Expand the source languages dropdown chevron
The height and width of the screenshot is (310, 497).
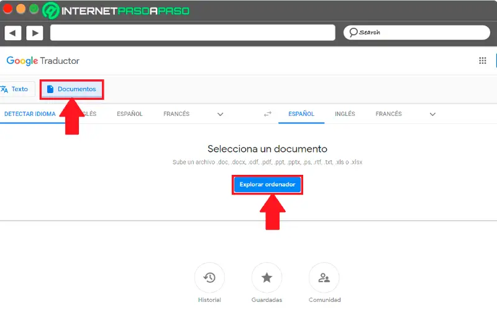coord(221,114)
